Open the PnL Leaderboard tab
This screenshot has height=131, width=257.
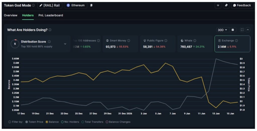[51, 15]
